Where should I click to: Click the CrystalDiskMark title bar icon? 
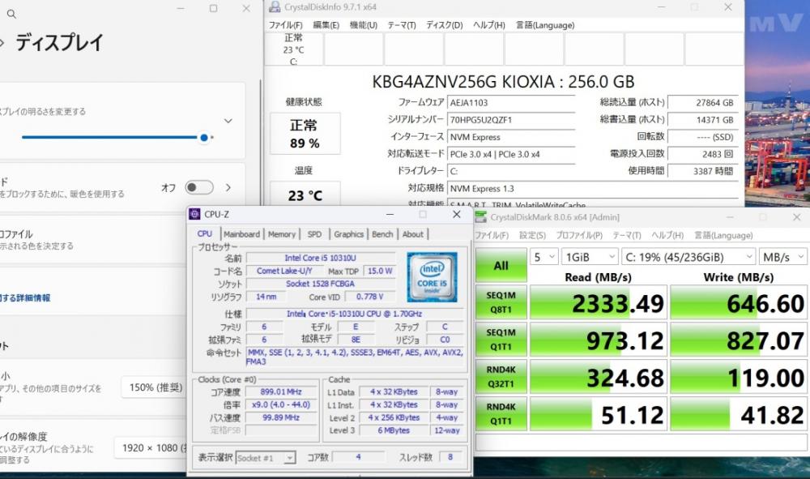click(x=481, y=217)
